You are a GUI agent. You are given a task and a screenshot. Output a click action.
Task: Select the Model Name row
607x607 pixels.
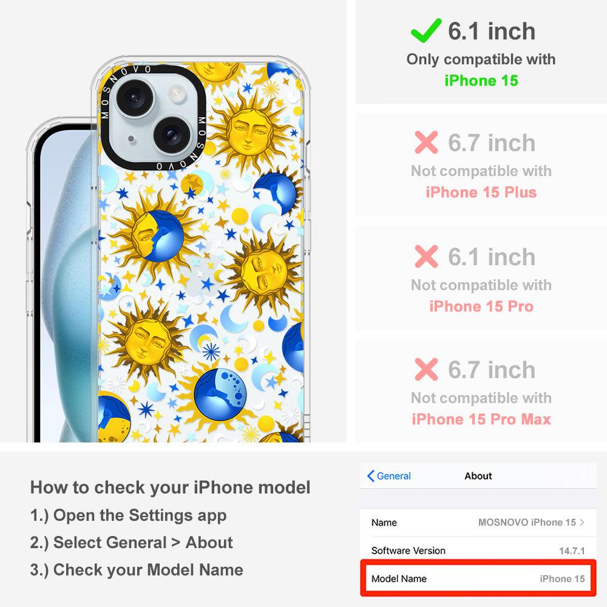[478, 578]
